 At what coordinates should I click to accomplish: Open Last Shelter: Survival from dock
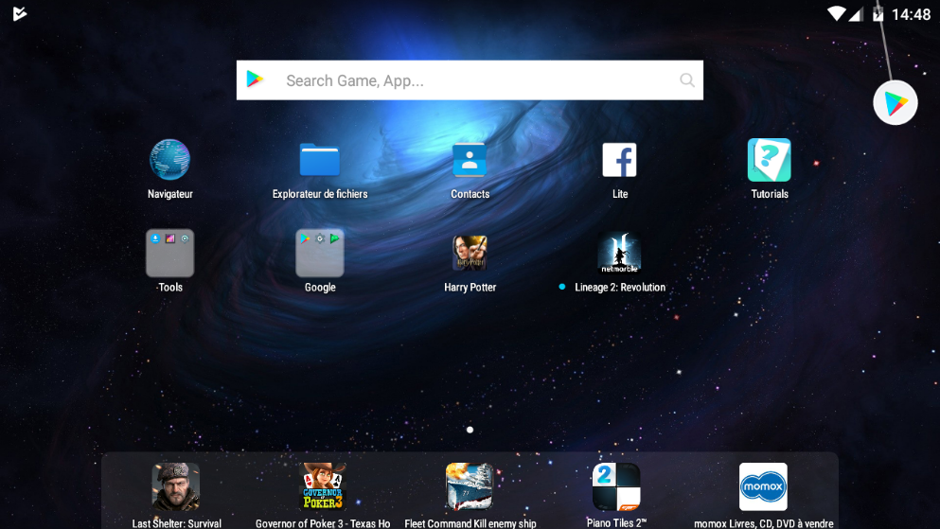pos(176,487)
